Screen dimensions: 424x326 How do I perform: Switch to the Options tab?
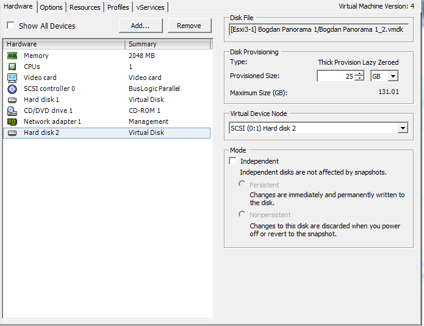coord(51,7)
